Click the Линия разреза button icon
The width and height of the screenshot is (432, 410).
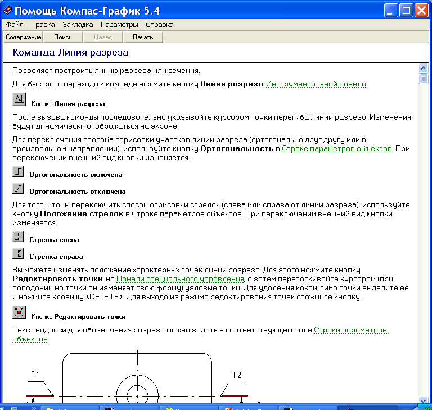[19, 99]
